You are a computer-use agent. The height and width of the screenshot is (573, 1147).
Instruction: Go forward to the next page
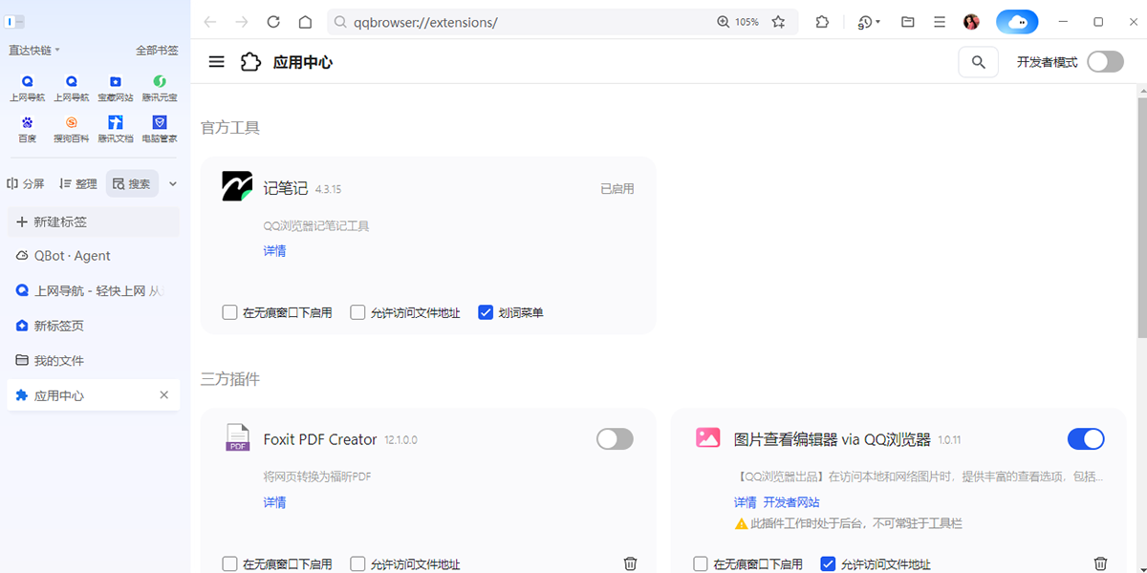(x=242, y=22)
